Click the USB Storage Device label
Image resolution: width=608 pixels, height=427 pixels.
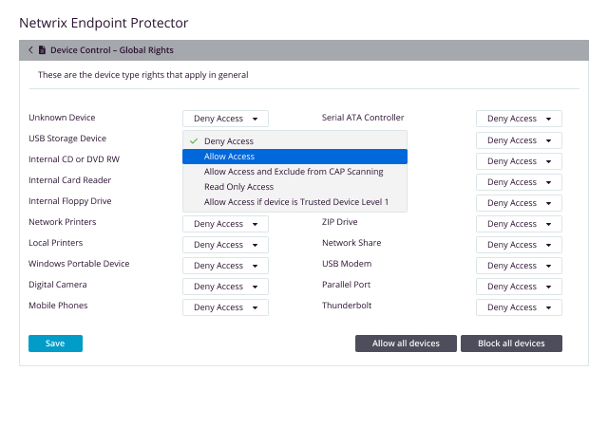click(x=67, y=139)
